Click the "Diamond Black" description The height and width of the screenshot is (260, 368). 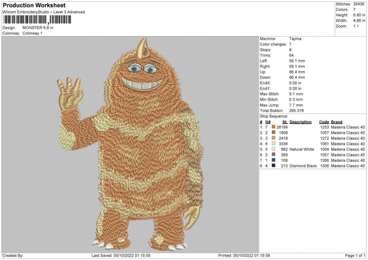point(303,166)
